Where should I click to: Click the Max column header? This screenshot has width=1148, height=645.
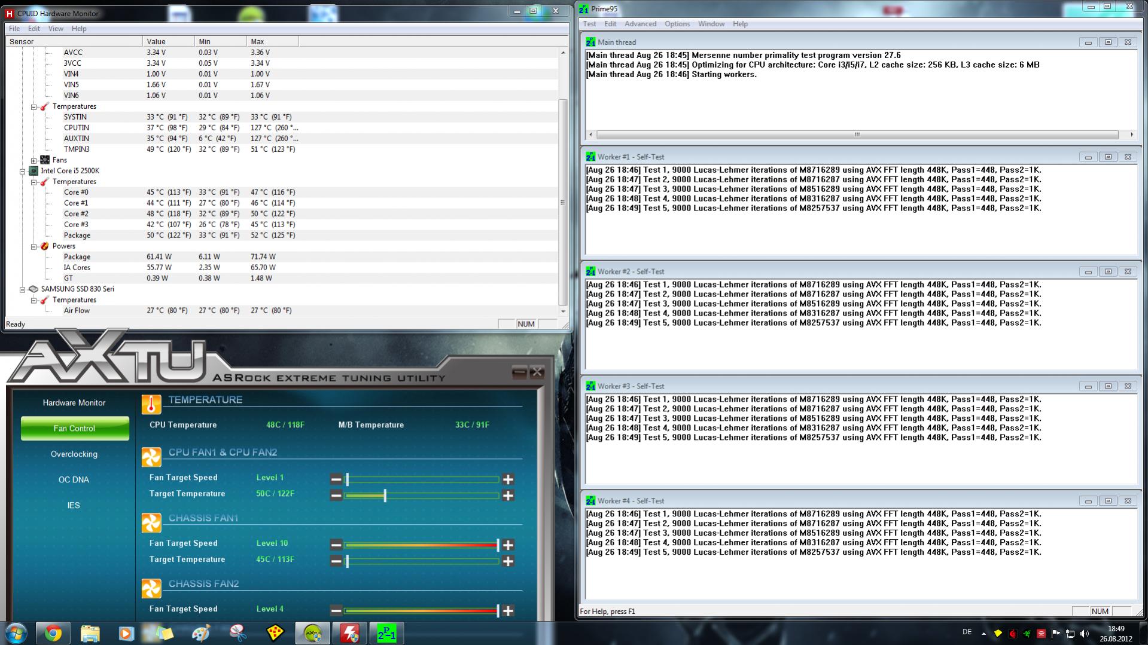(x=272, y=41)
